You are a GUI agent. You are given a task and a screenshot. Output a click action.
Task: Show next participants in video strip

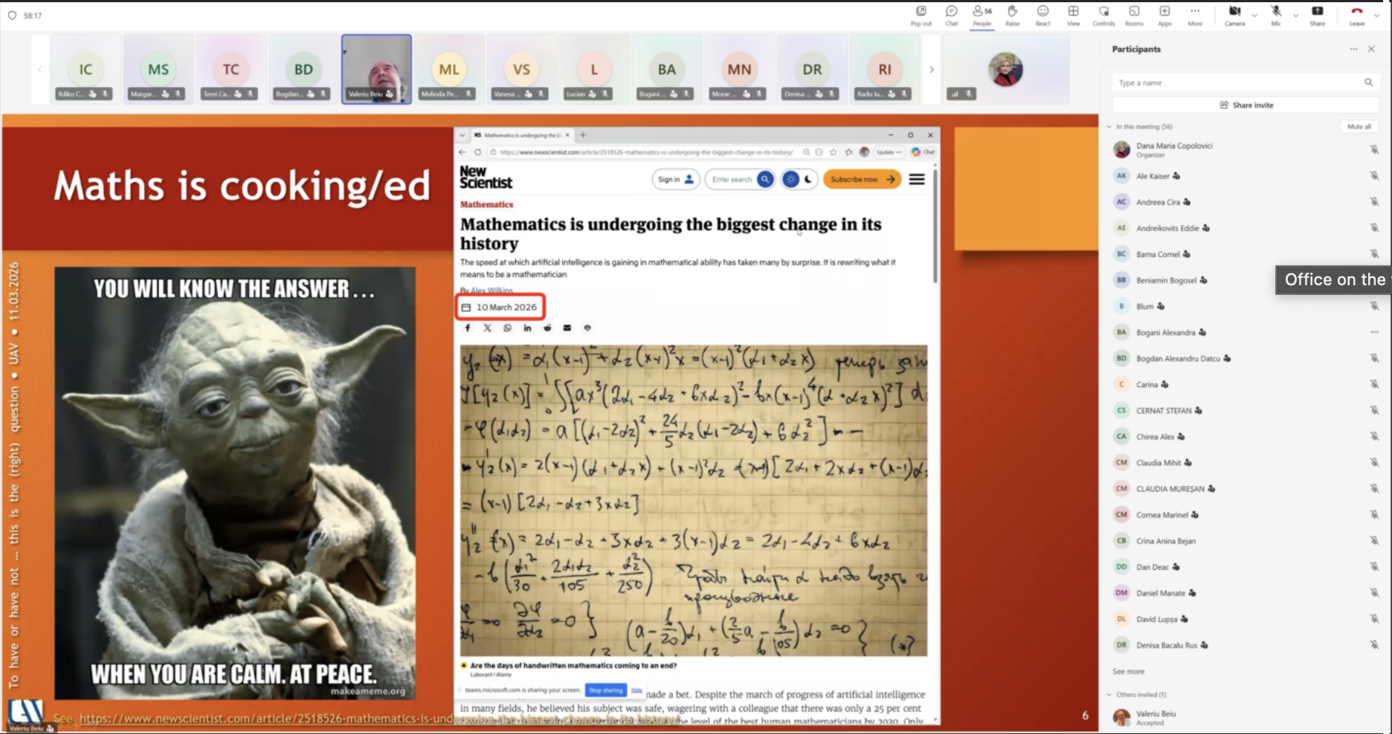[931, 70]
